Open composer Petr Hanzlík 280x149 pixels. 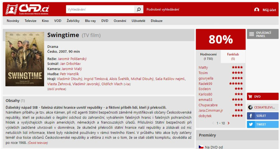click(69, 74)
